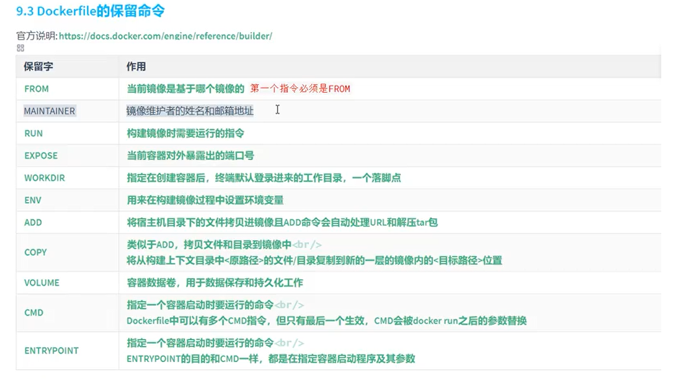Select the 保留字 column header
The width and height of the screenshot is (682, 384).
coord(38,66)
